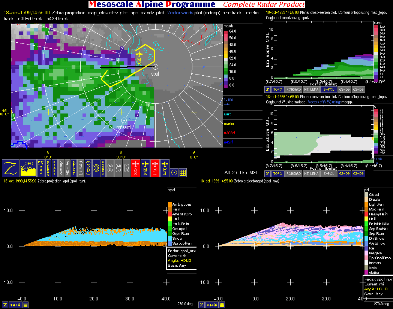Click Z icon in W cross-section panel
Screen dimensions: 393x309
pyautogui.click(x=267, y=174)
